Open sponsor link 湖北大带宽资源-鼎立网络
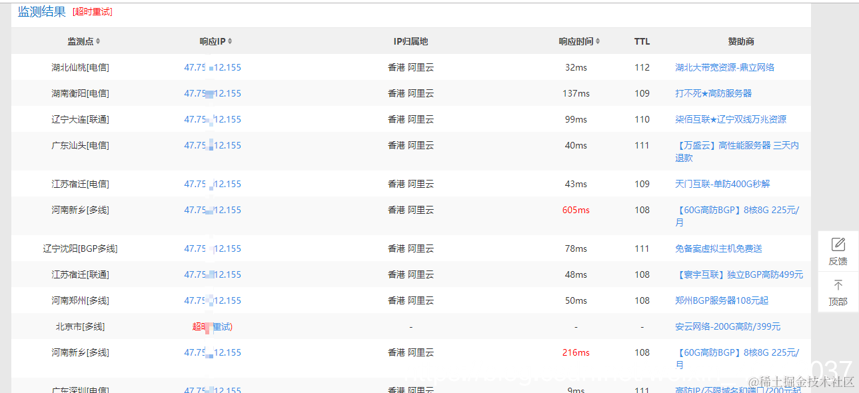 (724, 67)
